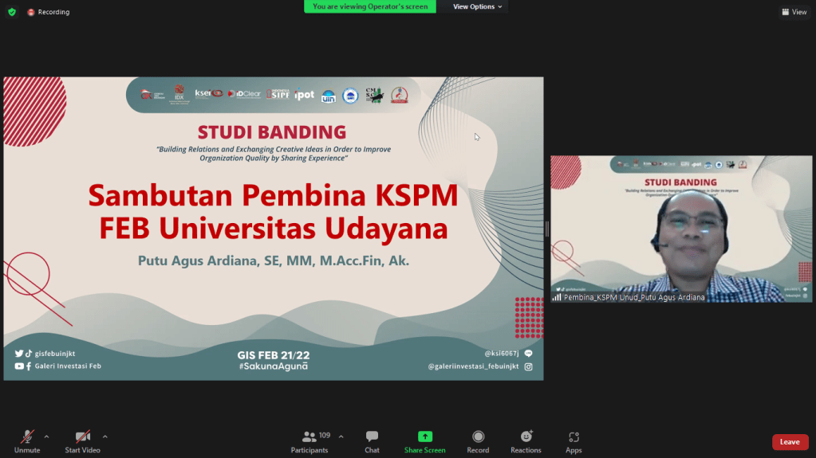Turn on camera with Start Video

point(82,436)
